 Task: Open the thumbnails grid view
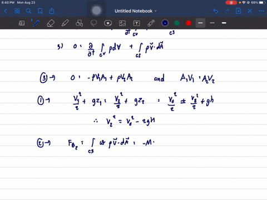(17, 11)
